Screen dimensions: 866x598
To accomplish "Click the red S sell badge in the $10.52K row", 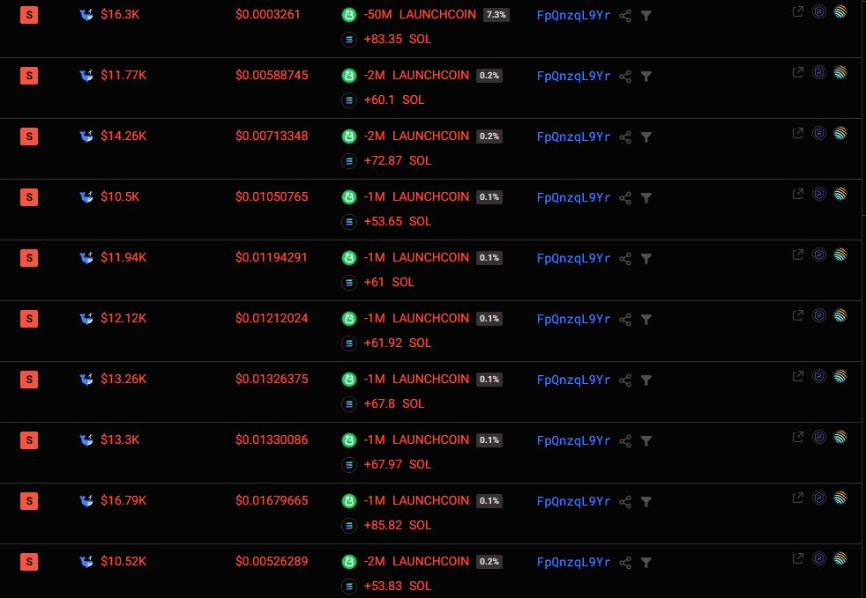I will point(29,561).
